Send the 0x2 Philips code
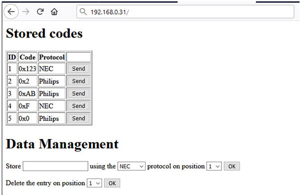The height and width of the screenshot is (195, 300). [x=78, y=81]
